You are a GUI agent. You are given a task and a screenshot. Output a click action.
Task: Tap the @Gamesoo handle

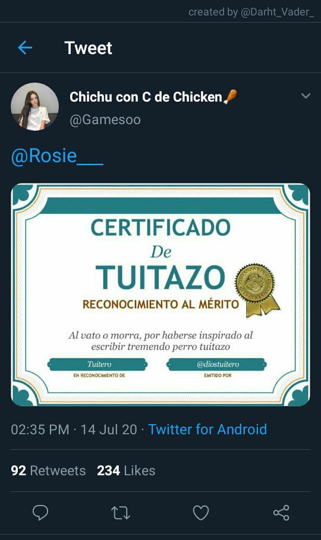pyautogui.click(x=105, y=120)
